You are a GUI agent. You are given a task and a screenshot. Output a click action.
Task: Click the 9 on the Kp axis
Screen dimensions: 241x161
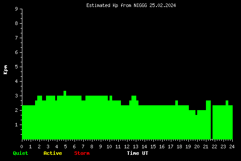17,9
